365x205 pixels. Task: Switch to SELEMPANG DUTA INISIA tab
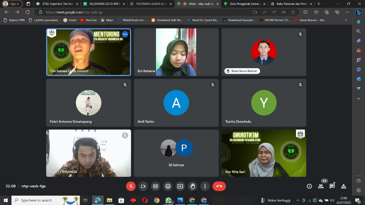[104, 4]
